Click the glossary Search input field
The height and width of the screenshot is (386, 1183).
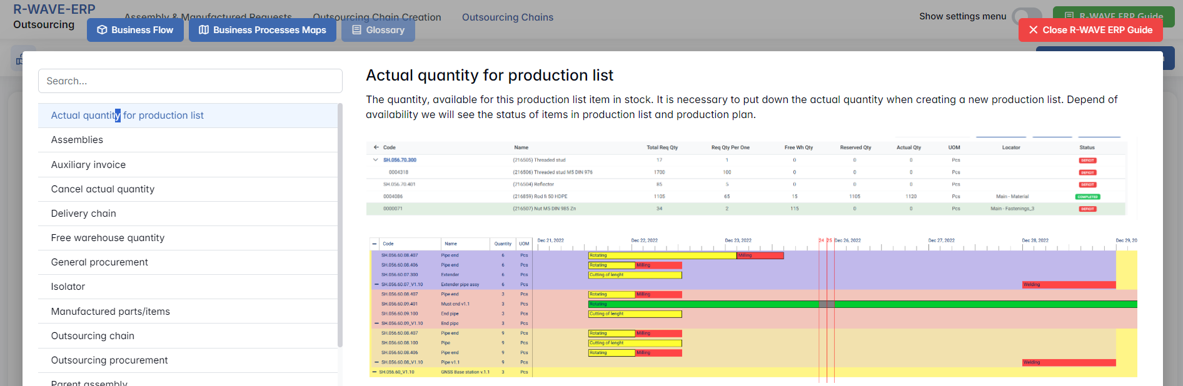click(x=190, y=81)
